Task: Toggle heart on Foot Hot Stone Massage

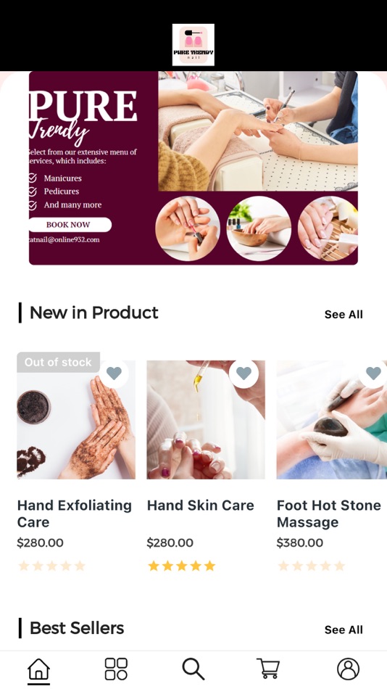Action: 373,373
